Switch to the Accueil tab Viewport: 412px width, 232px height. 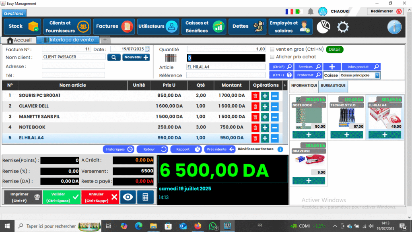tap(19, 40)
